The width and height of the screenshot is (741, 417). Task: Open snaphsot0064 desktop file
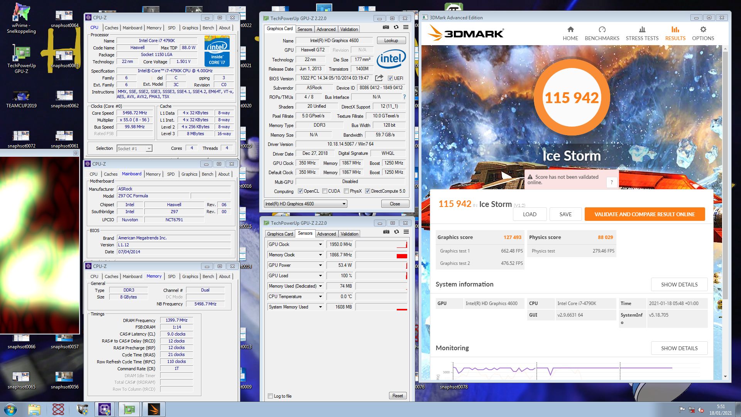[64, 19]
